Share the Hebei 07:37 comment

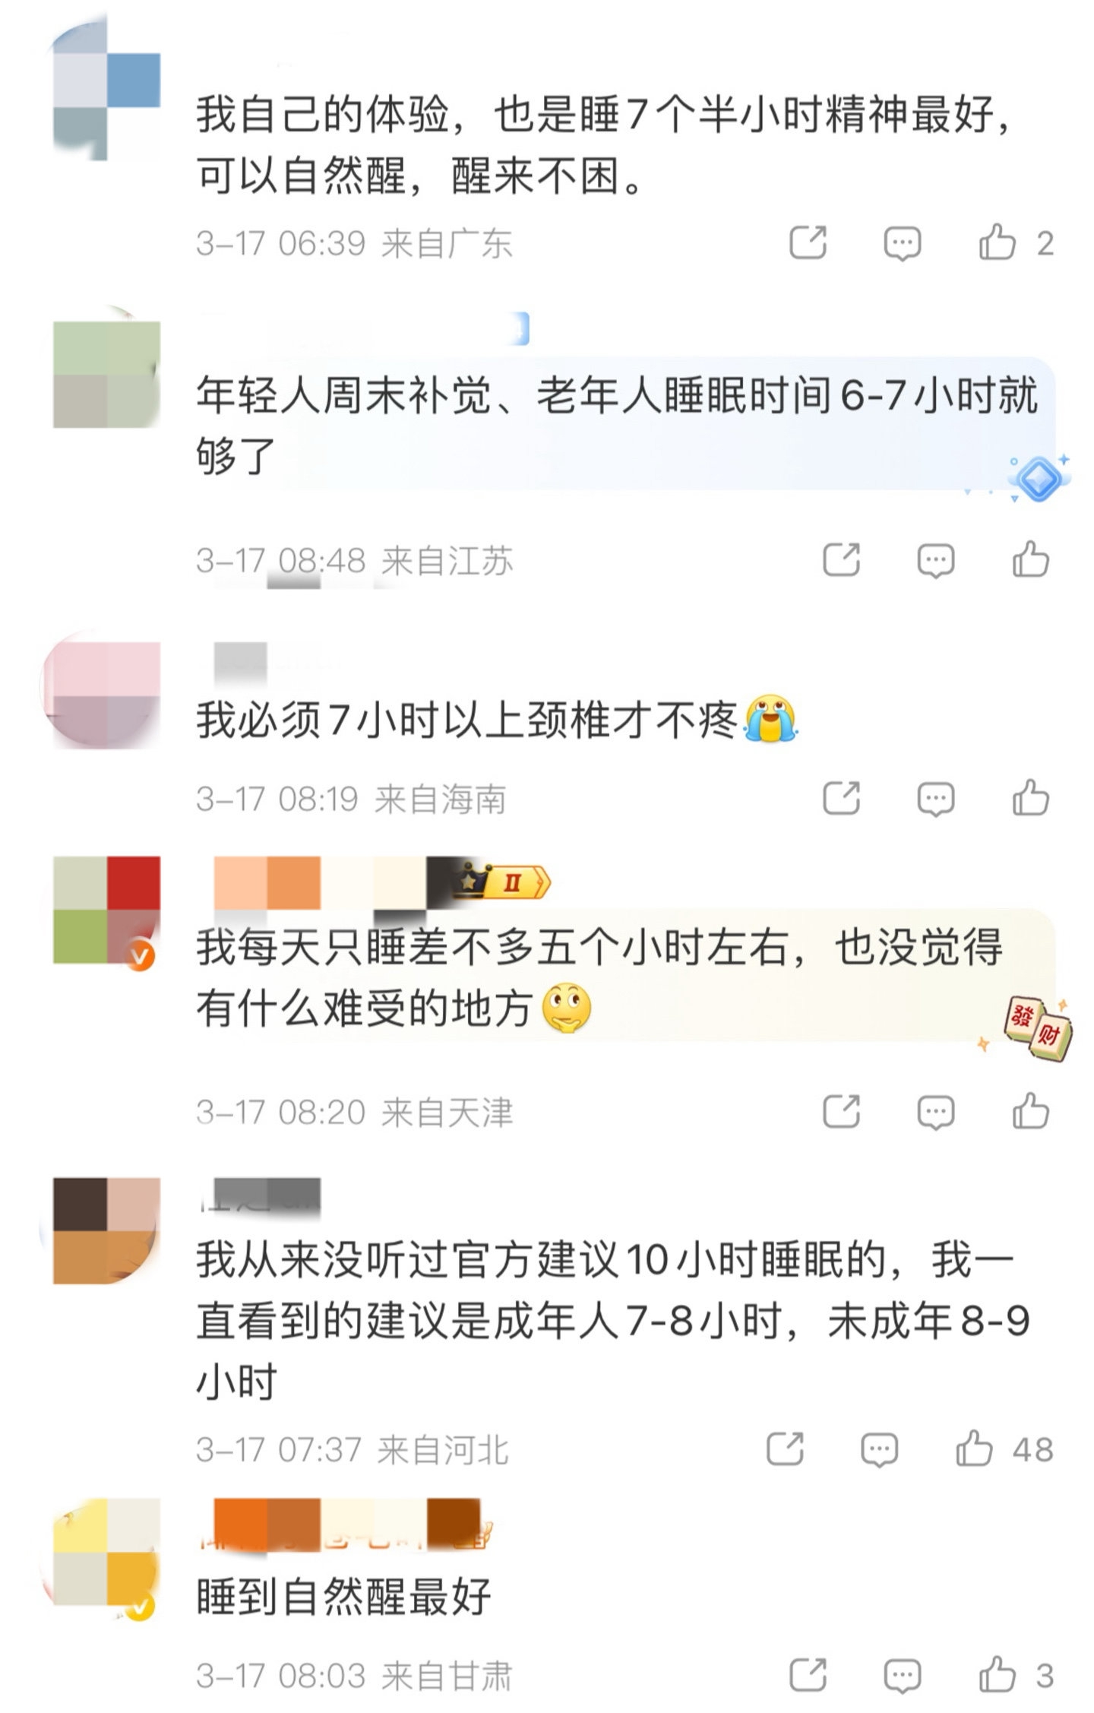coord(785,1449)
